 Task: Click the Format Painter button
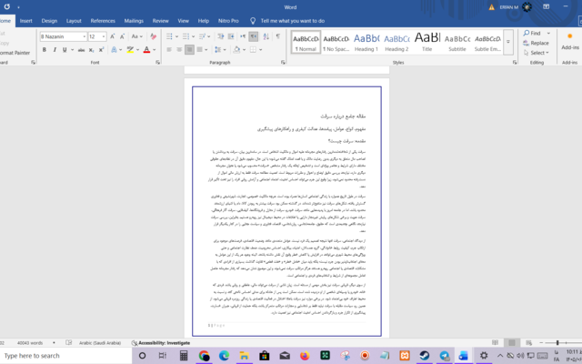coord(15,53)
